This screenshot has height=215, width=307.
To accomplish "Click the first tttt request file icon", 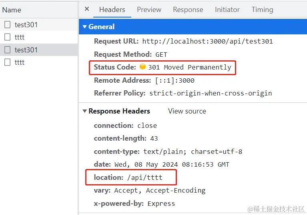I will [8, 37].
